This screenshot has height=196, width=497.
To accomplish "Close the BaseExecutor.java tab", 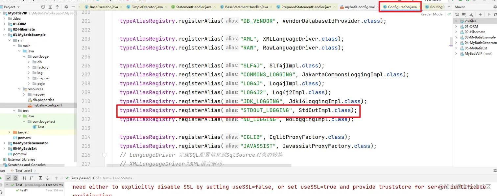I will [121, 7].
